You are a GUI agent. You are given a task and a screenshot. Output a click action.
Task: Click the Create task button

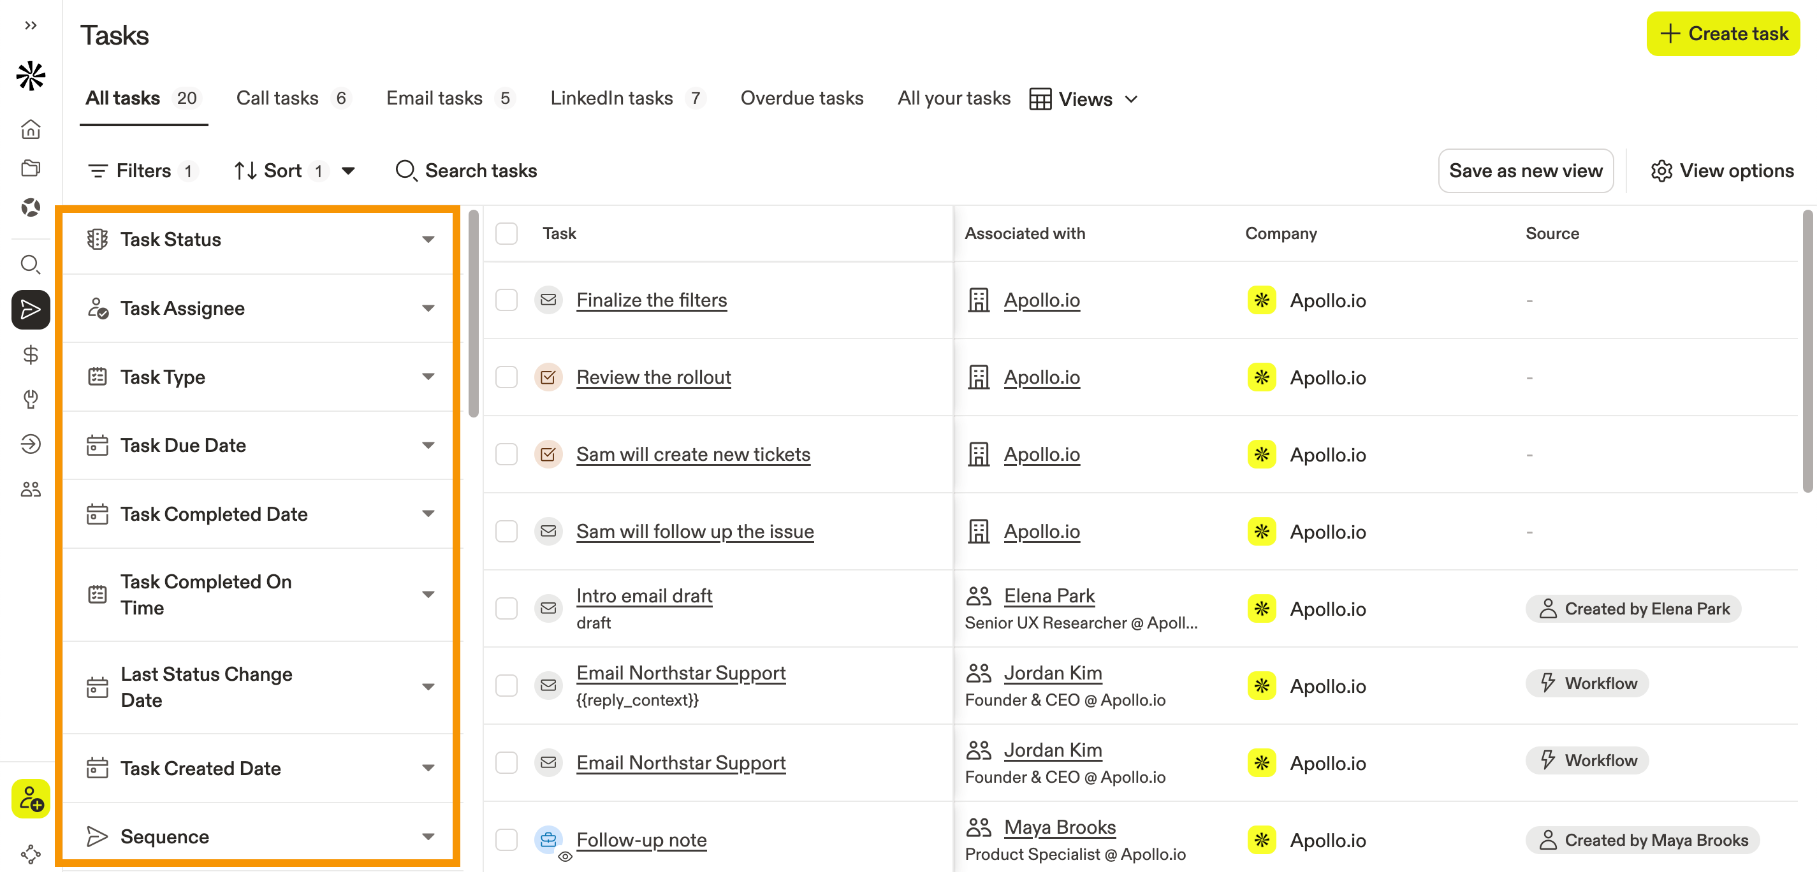click(1723, 33)
